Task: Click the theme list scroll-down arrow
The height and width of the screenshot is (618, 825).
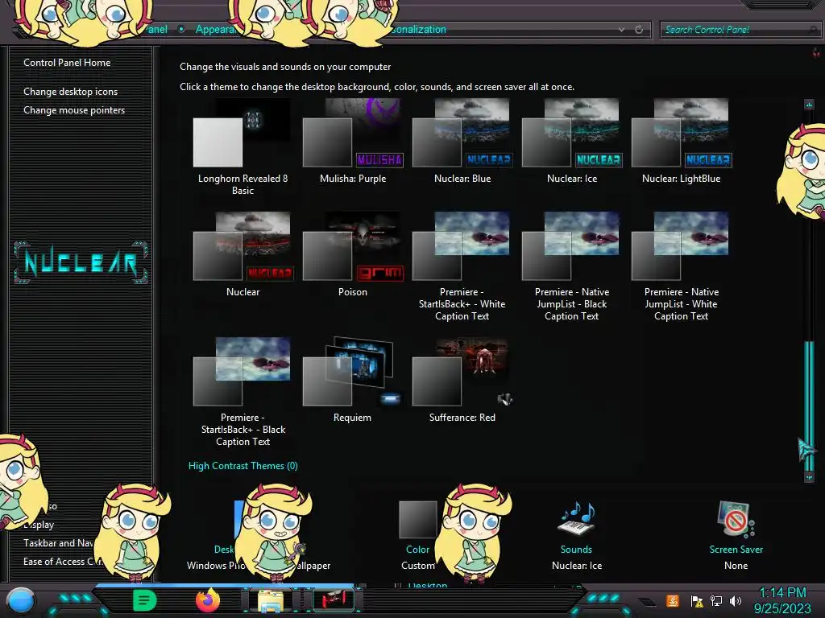Action: [x=809, y=477]
